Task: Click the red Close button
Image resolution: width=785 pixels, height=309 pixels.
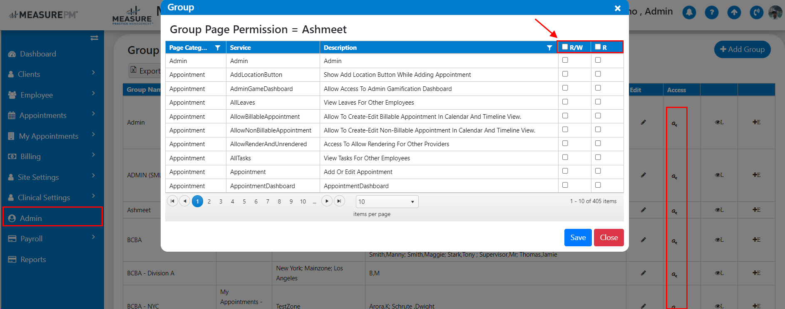Action: pyautogui.click(x=609, y=238)
